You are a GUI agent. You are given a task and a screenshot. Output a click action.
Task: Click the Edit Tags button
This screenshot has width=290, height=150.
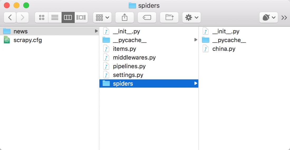point(147,18)
